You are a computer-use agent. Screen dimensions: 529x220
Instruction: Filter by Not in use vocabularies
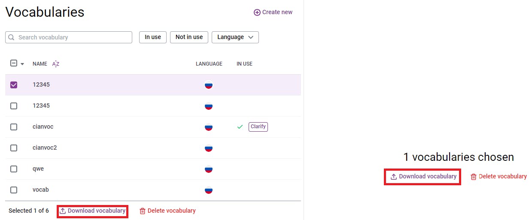[189, 37]
